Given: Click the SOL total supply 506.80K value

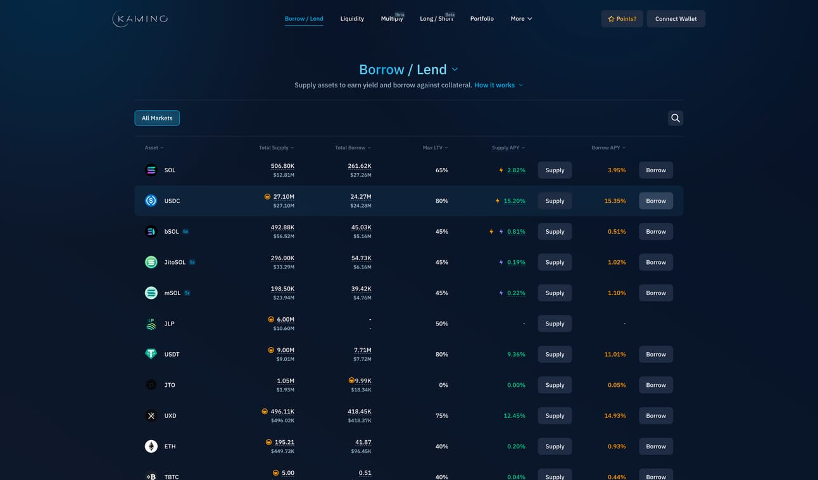Looking at the screenshot, I should (282, 166).
